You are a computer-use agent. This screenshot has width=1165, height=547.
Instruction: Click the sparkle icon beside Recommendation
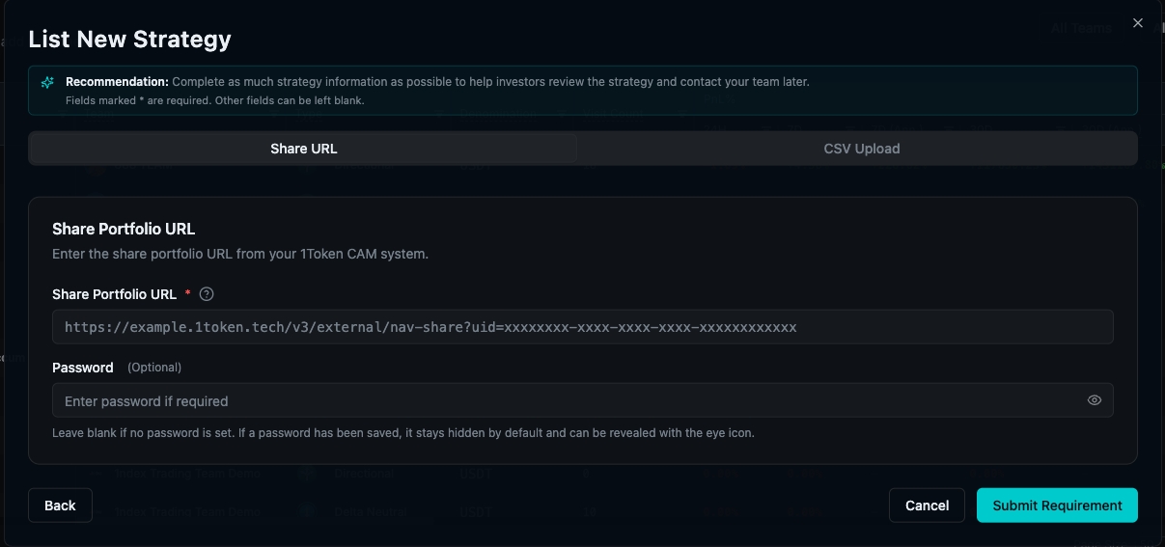coord(47,83)
